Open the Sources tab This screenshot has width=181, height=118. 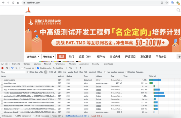click(37, 64)
